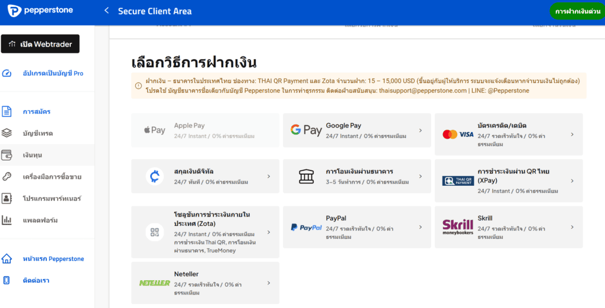This screenshot has width=605, height=308.
Task: Expand the Skrill card chevron
Action: point(572,227)
